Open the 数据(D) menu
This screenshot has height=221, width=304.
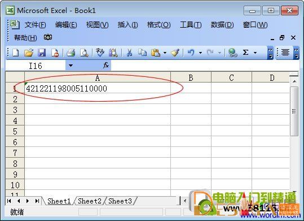222,25
